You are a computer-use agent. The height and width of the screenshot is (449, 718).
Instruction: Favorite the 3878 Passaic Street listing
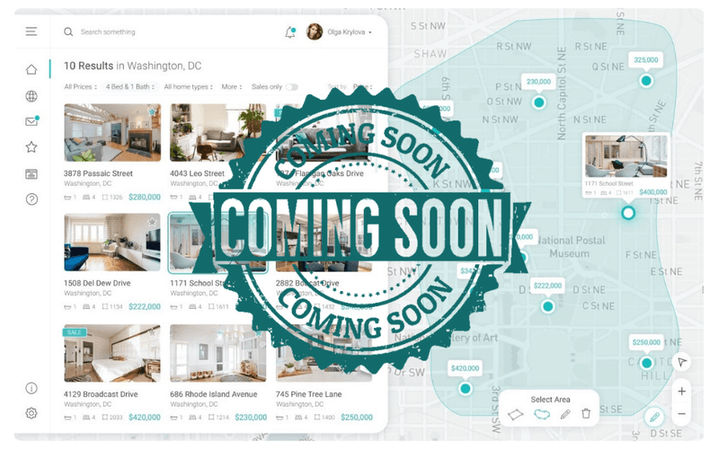point(152,111)
